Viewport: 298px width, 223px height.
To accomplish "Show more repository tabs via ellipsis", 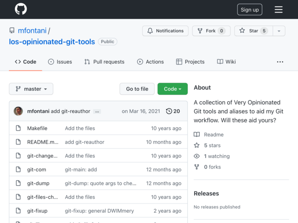I will click(280, 62).
